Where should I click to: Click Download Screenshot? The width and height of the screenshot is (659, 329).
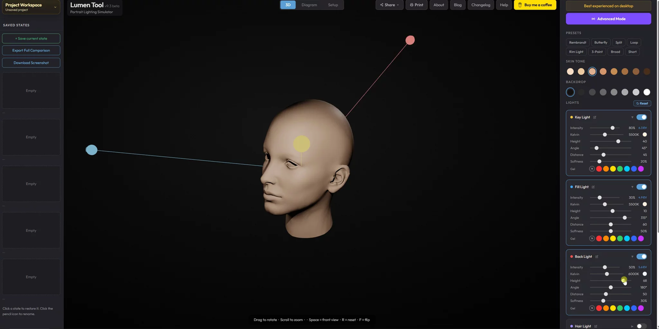(x=31, y=63)
